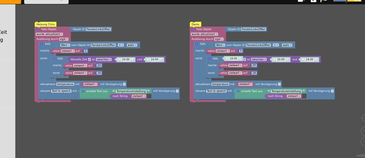Image resolution: width=365 pixels, height=158 pixels.
Task: Open gear mutator of erstelle Text aus in Heizung Chris
Action: click(x=83, y=91)
